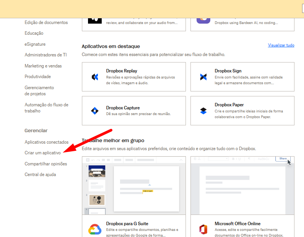Click the purple Bardeen AI app icon
Image resolution: width=304 pixels, height=237 pixels.
[203, 21]
